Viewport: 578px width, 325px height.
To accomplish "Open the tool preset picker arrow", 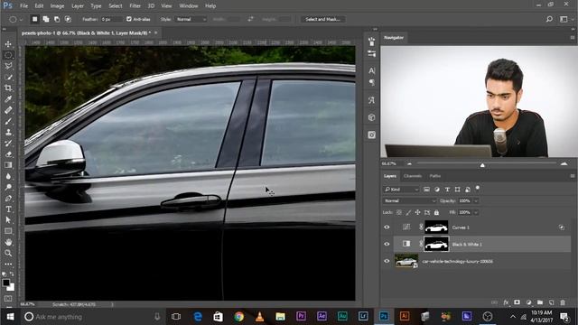I will (x=22, y=19).
